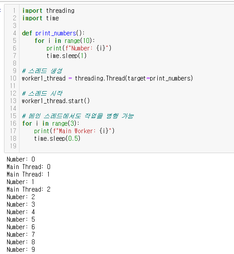This screenshot has width=234, height=254.
Task: Click output line 'Number: 2'
Action: 21,197
